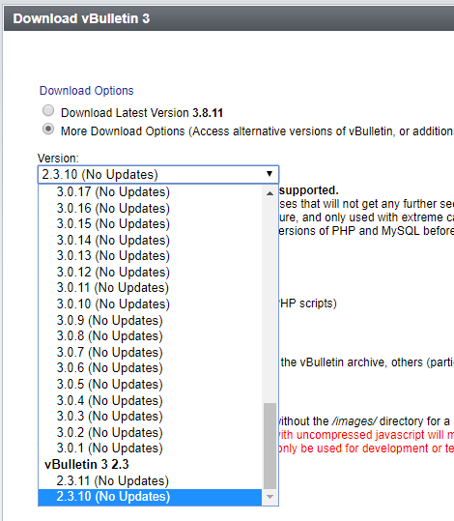
Task: Click the version list scroll down arrow
Action: [x=270, y=497]
